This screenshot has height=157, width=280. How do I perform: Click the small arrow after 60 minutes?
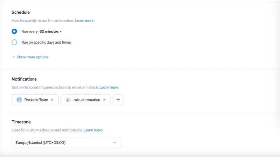61,31
